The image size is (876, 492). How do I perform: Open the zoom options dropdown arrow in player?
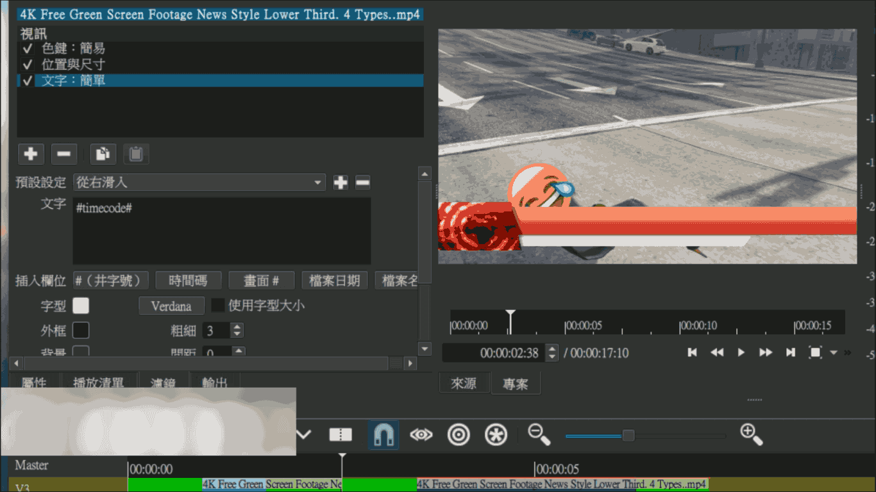click(x=833, y=352)
